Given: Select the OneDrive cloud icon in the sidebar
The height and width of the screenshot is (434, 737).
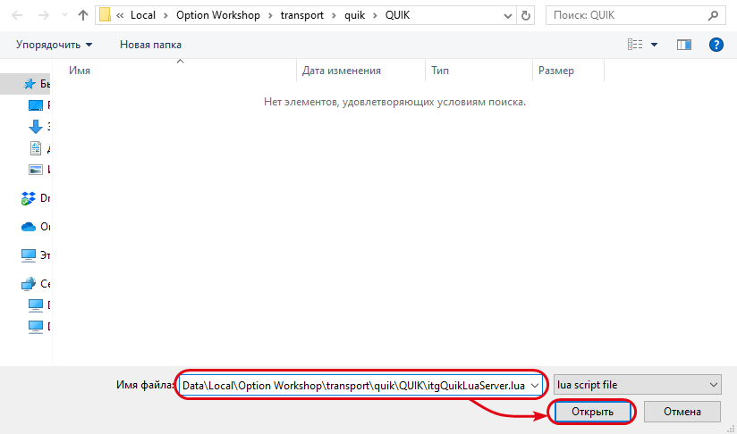Looking at the screenshot, I should click(x=29, y=227).
